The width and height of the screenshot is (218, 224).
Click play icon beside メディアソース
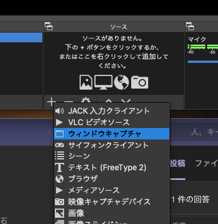(x=60, y=190)
